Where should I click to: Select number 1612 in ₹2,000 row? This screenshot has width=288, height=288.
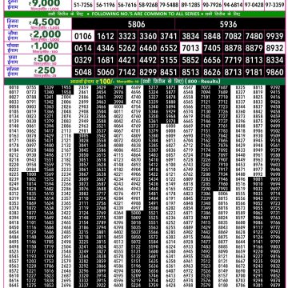(106, 36)
